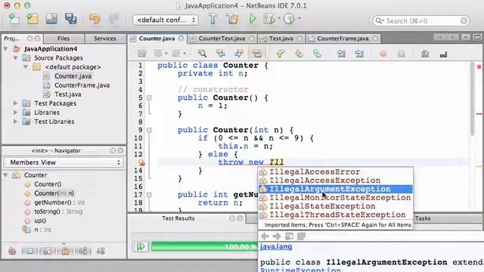
Task: Click Find Previous Occurrence icon
Action: pos(220,54)
